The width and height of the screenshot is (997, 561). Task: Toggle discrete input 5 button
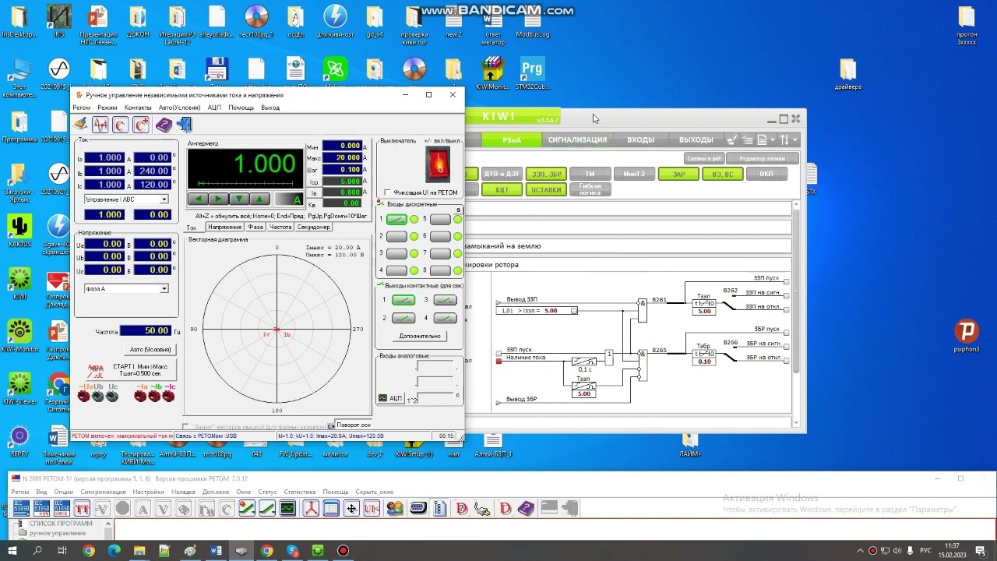click(x=440, y=219)
